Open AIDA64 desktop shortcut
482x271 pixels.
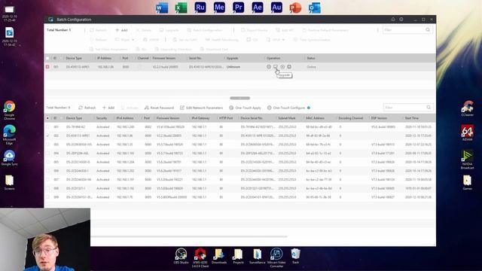pyautogui.click(x=467, y=132)
